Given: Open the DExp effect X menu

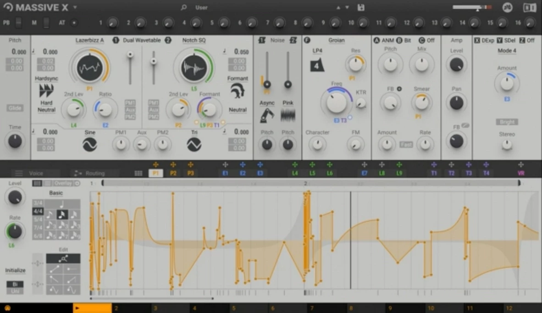Looking at the screenshot, I should coord(487,40).
